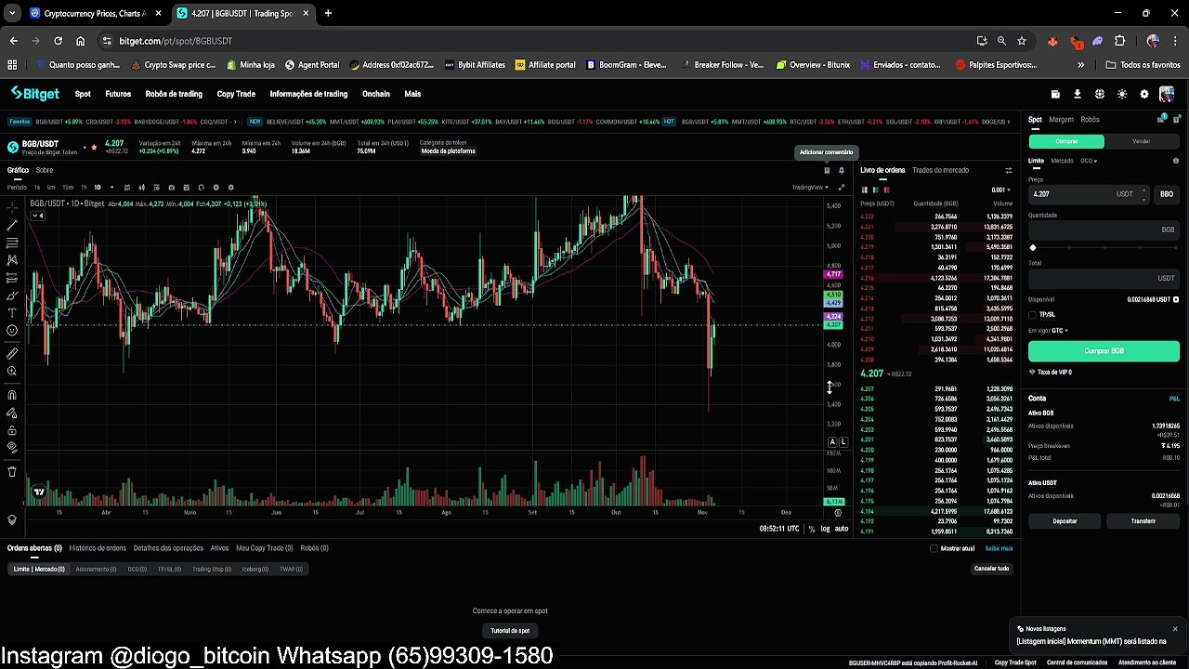The height and width of the screenshot is (669, 1189).
Task: Open the TradingView chart source dropdown
Action: pyautogui.click(x=810, y=188)
